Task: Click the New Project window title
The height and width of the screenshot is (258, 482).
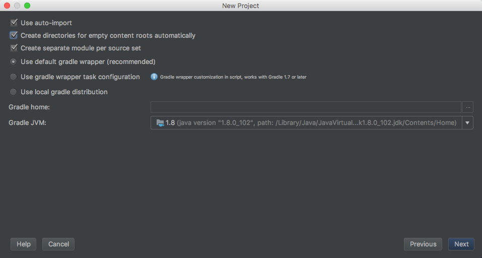Action: pos(241,6)
